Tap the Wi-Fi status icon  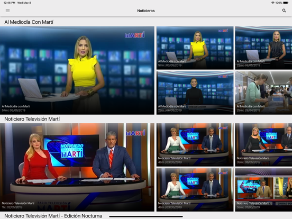pos(273,3)
